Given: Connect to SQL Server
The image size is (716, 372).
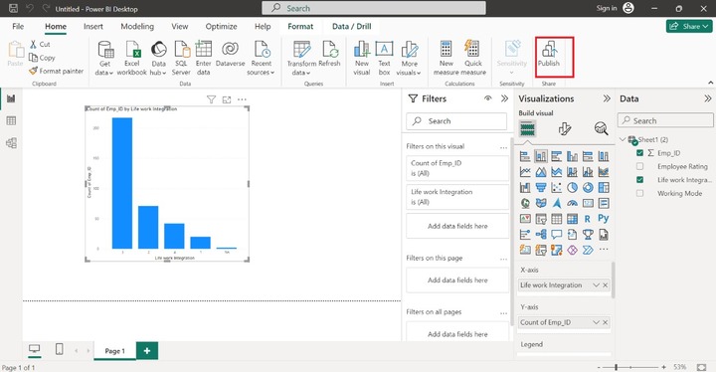Looking at the screenshot, I should pos(181,58).
